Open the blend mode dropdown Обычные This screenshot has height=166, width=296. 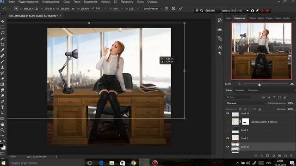[x=246, y=103]
